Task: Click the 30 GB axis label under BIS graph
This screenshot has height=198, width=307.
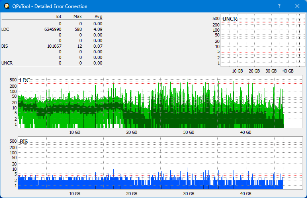Action: [189, 194]
